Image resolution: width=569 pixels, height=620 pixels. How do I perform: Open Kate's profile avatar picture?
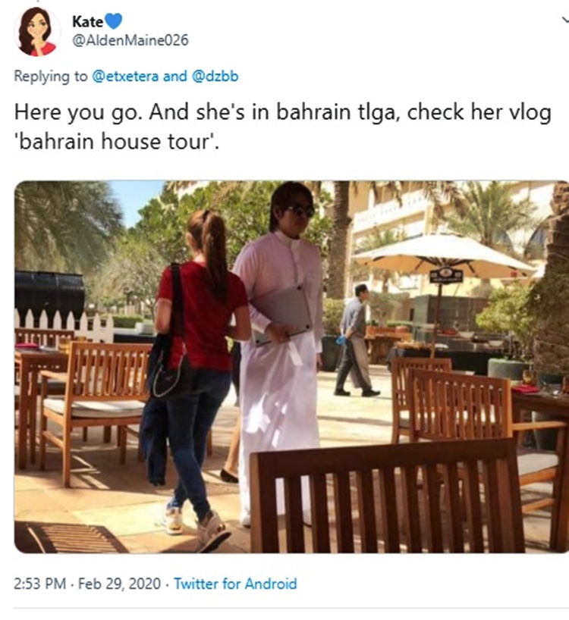[36, 33]
